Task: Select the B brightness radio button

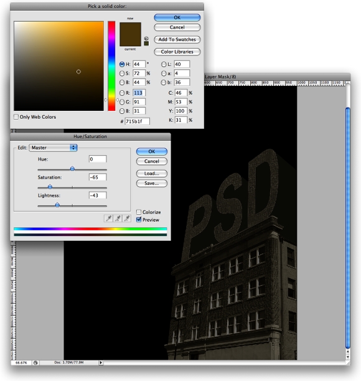Action: (x=122, y=83)
